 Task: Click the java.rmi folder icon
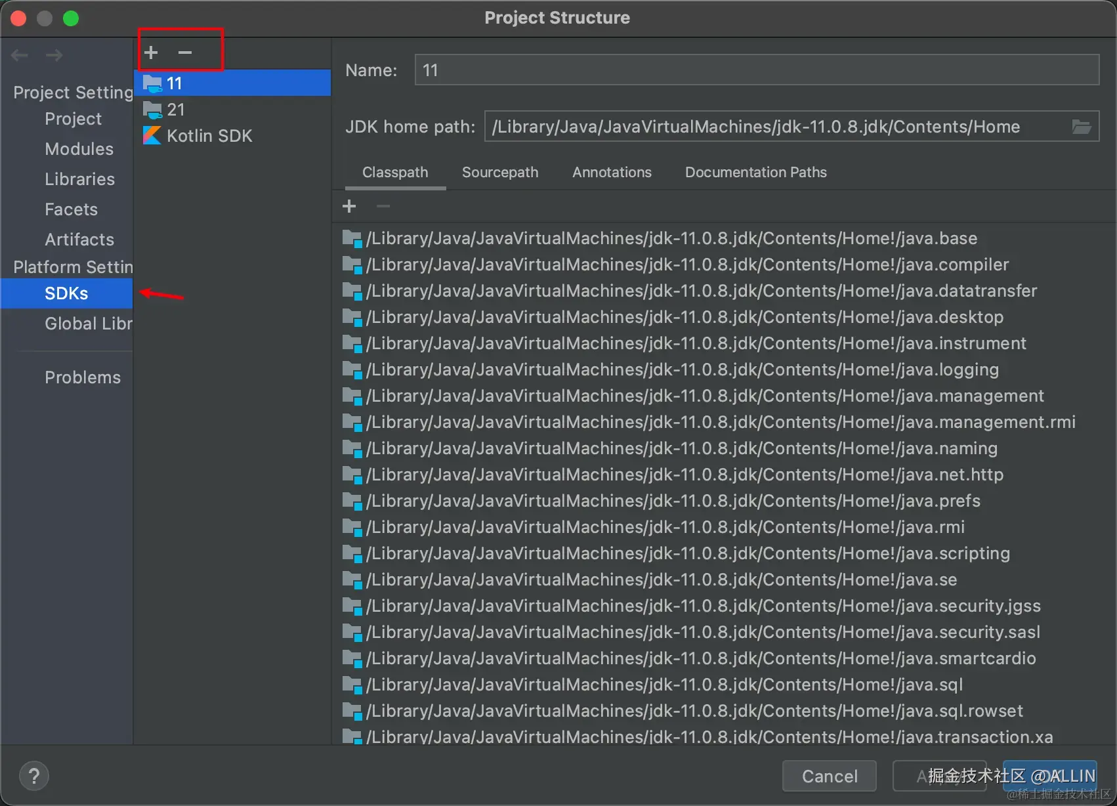(352, 528)
